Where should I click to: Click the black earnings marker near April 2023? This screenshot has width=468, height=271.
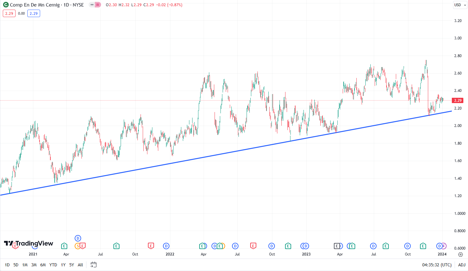tap(337, 246)
